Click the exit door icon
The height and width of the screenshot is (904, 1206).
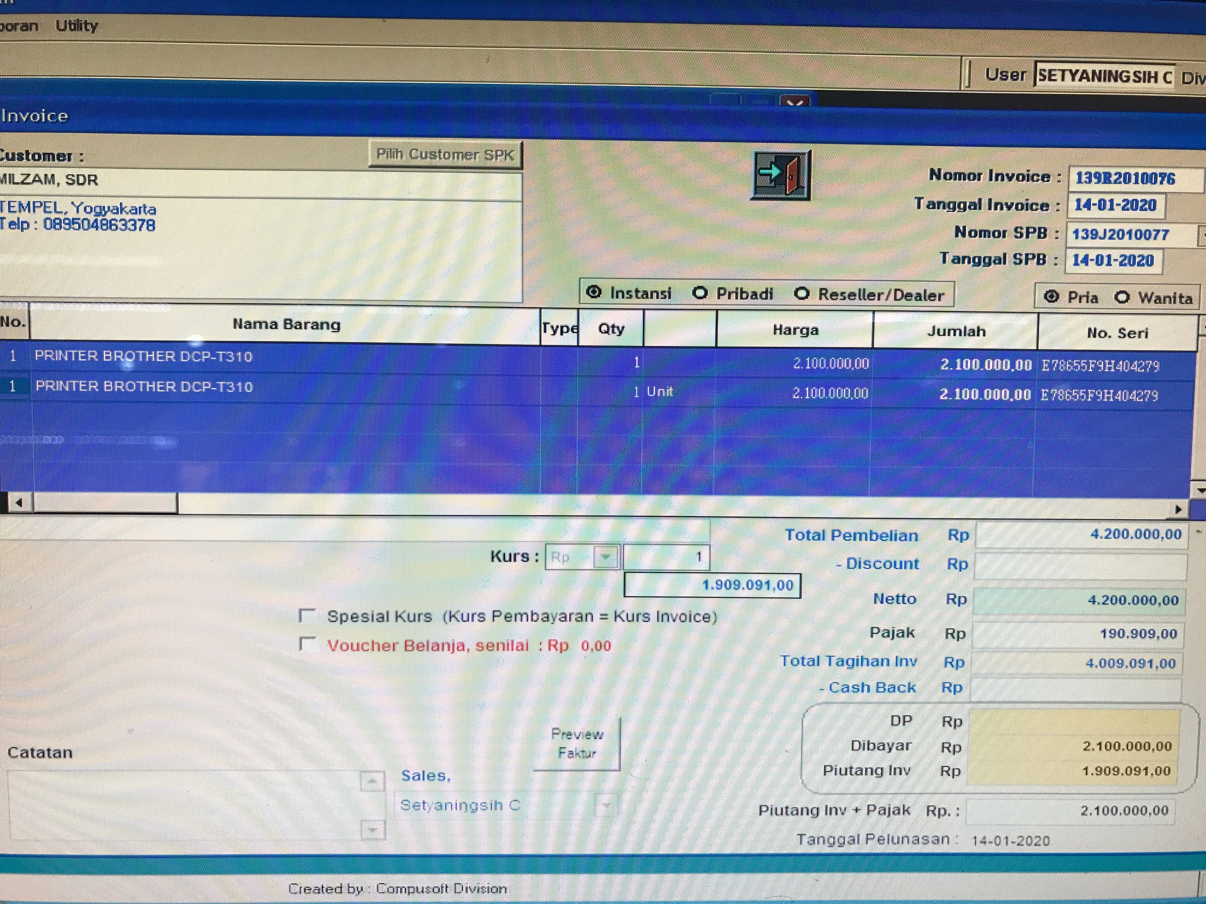[781, 175]
